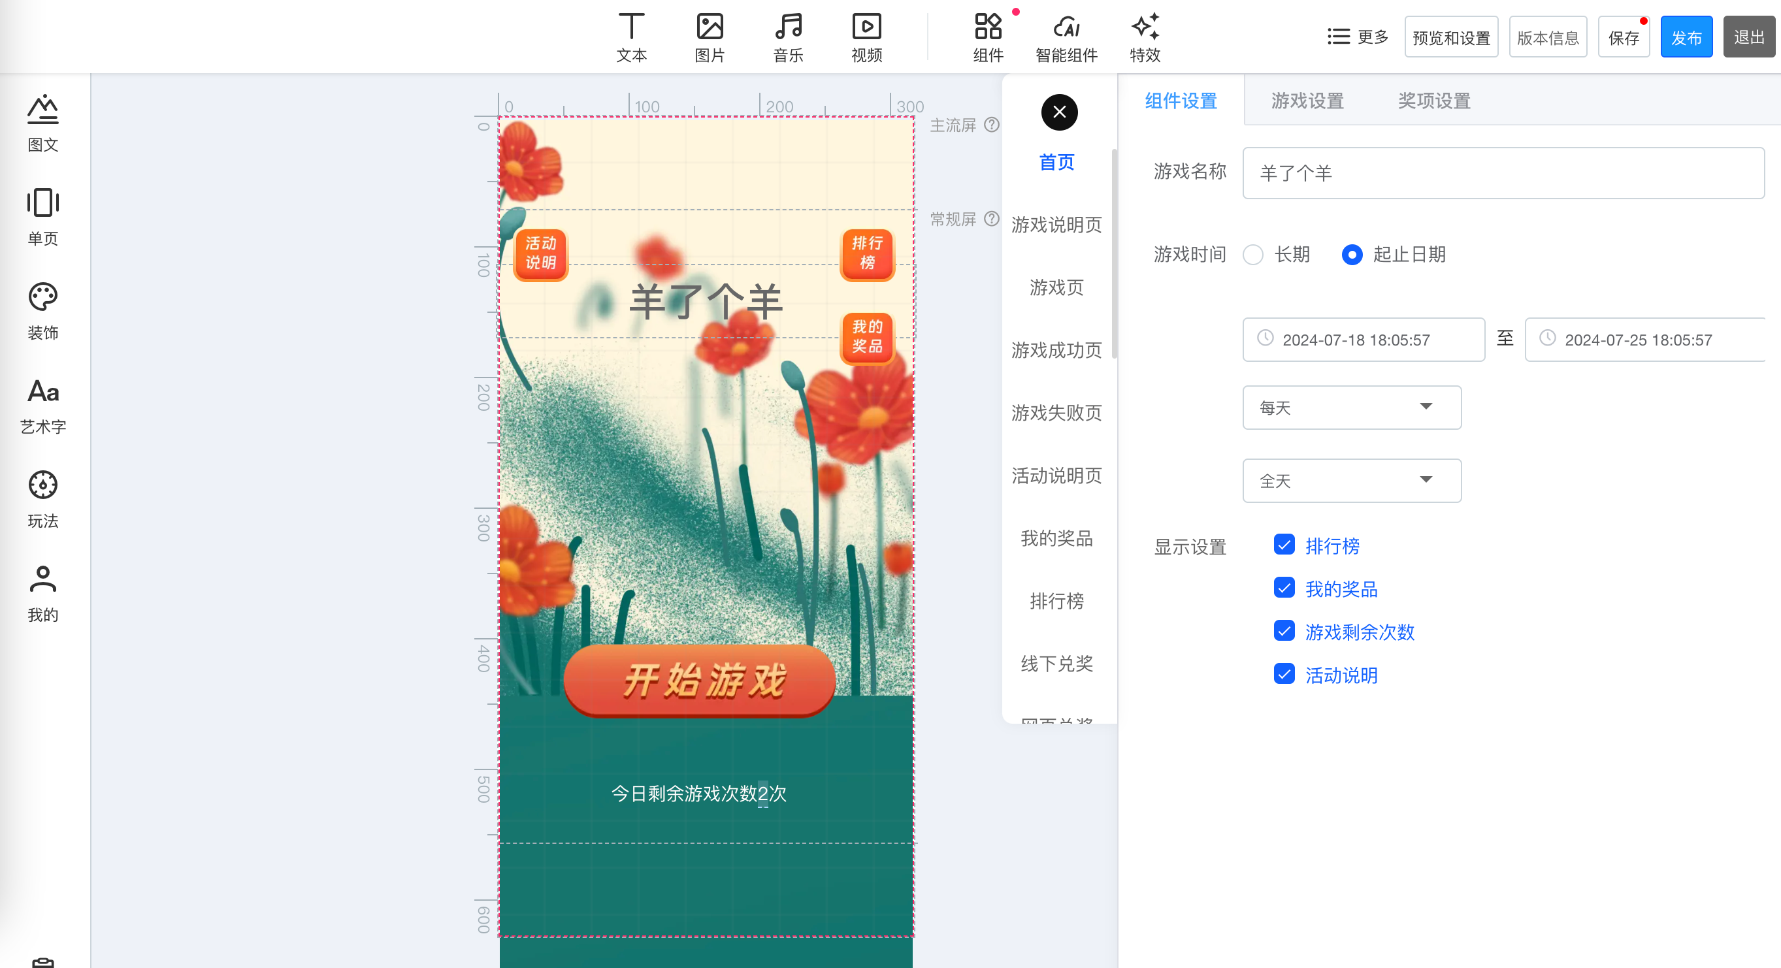
Task: Select 排行榜 in the page list
Action: (x=1056, y=602)
